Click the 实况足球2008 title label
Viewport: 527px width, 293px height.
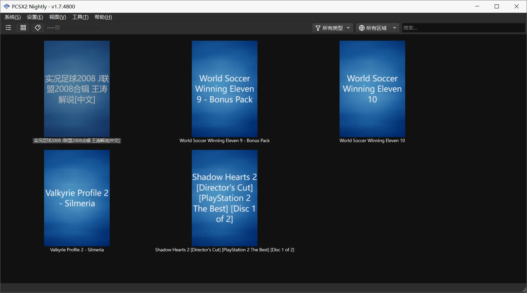point(77,140)
